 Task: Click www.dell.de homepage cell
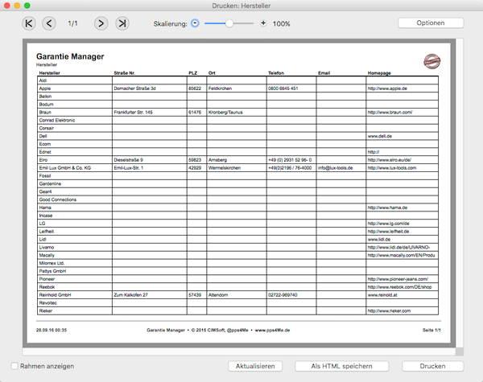tap(402, 136)
